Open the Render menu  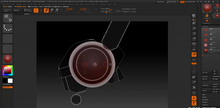click(x=77, y=4)
